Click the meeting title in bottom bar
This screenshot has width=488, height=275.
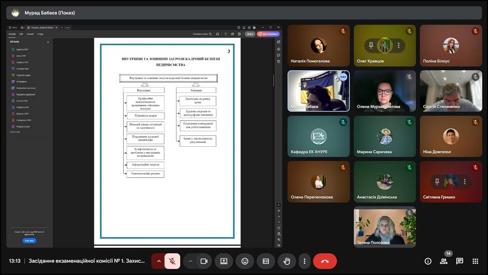click(87, 261)
